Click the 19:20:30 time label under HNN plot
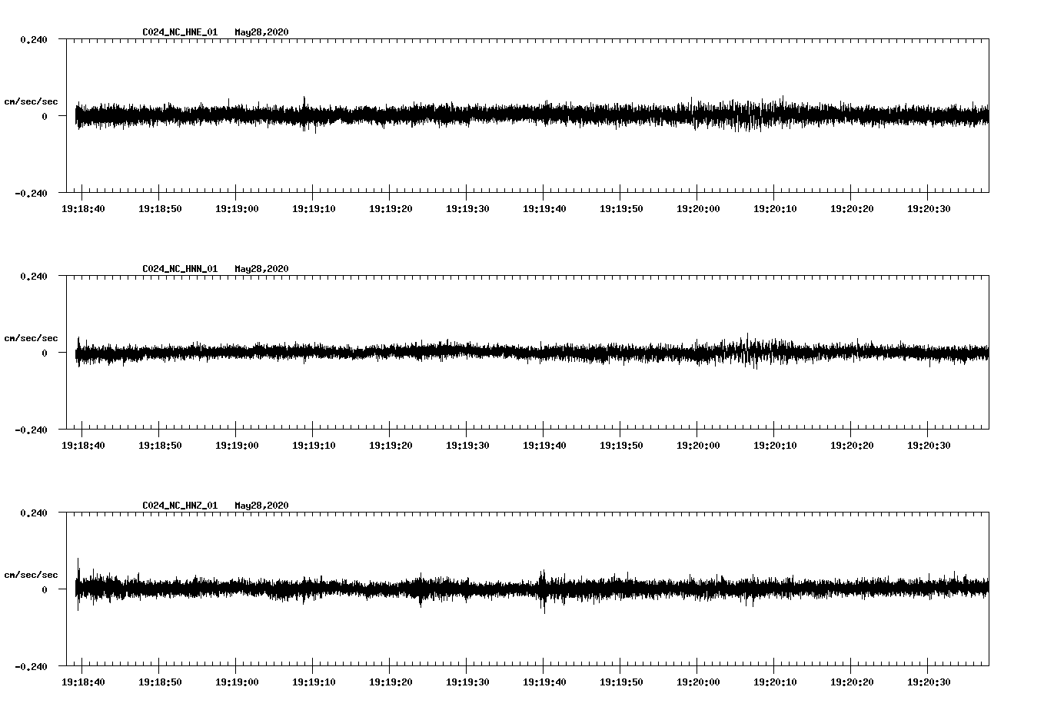Viewport: 1044px width, 710px height. click(929, 445)
